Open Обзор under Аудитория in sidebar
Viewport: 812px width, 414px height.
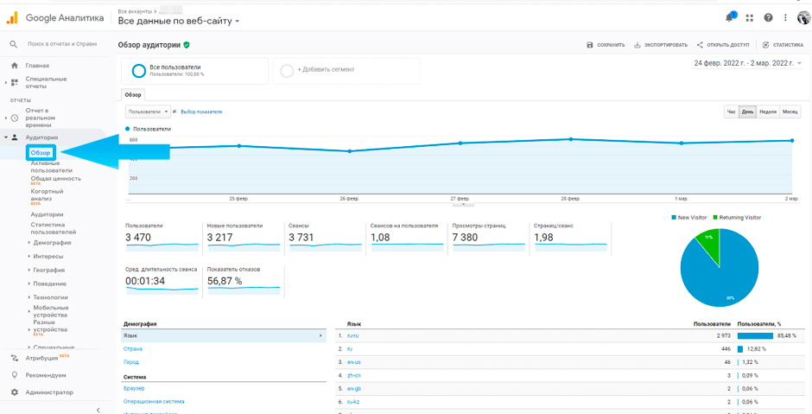click(41, 153)
